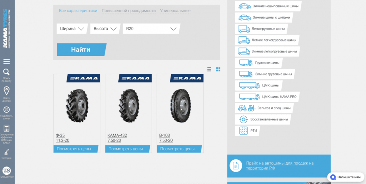This screenshot has height=184, width=366.
Task: Switch to list view layout
Action: tap(209, 69)
